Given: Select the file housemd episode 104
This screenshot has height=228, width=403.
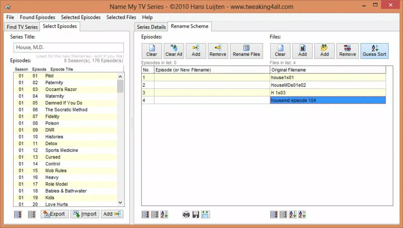Looking at the screenshot, I should click(328, 100).
